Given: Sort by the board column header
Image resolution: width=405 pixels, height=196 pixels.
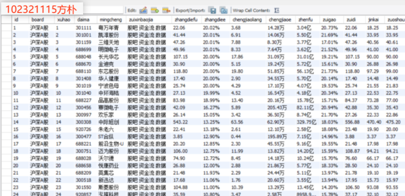Looking at the screenshot, I should pos(42,19).
